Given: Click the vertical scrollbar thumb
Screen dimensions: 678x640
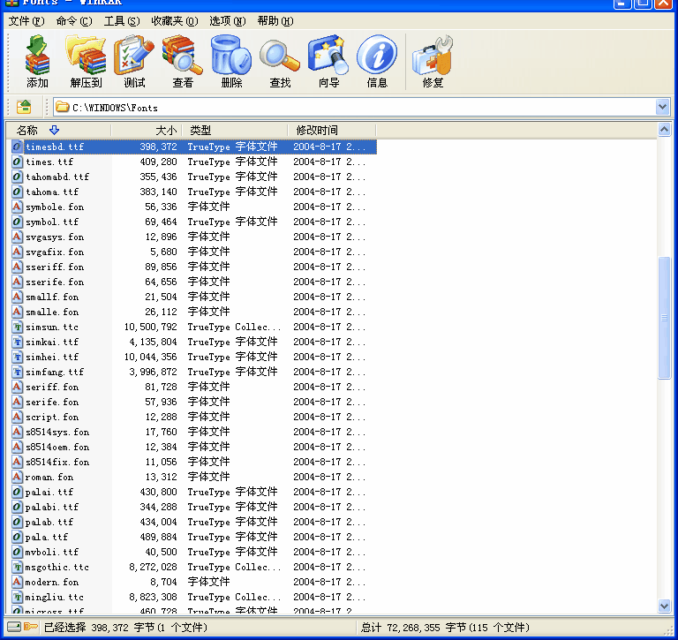Looking at the screenshot, I should [x=664, y=318].
